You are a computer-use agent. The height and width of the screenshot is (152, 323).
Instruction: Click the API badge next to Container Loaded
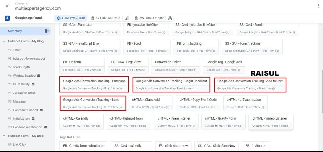tap(42, 110)
